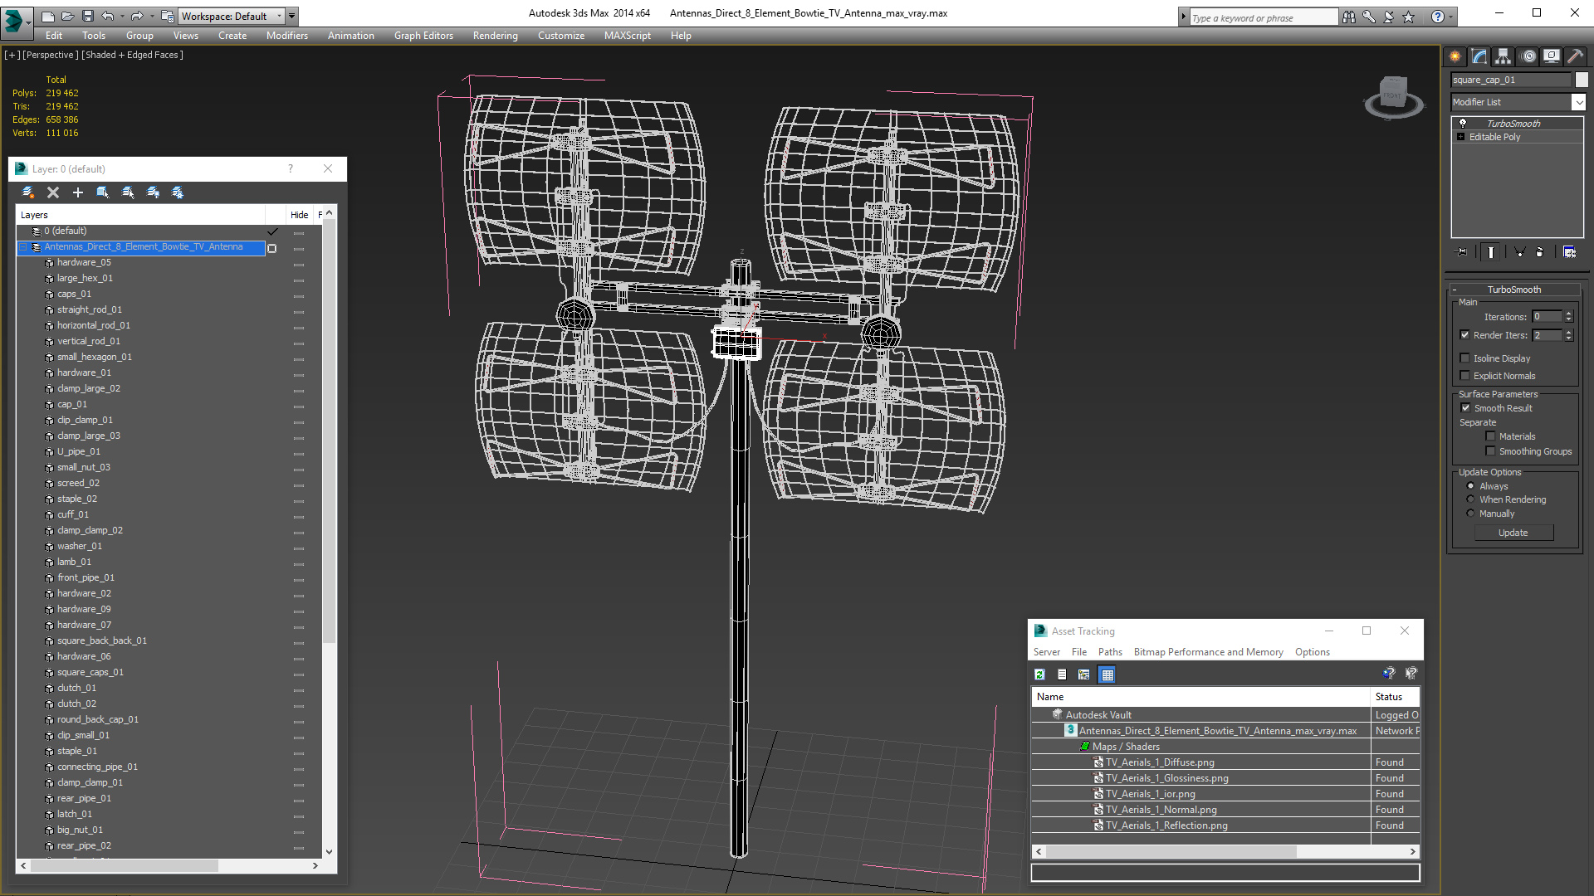The height and width of the screenshot is (896, 1594).
Task: Toggle TurboSmooth lightbulb in modifier stack
Action: coord(1463,123)
